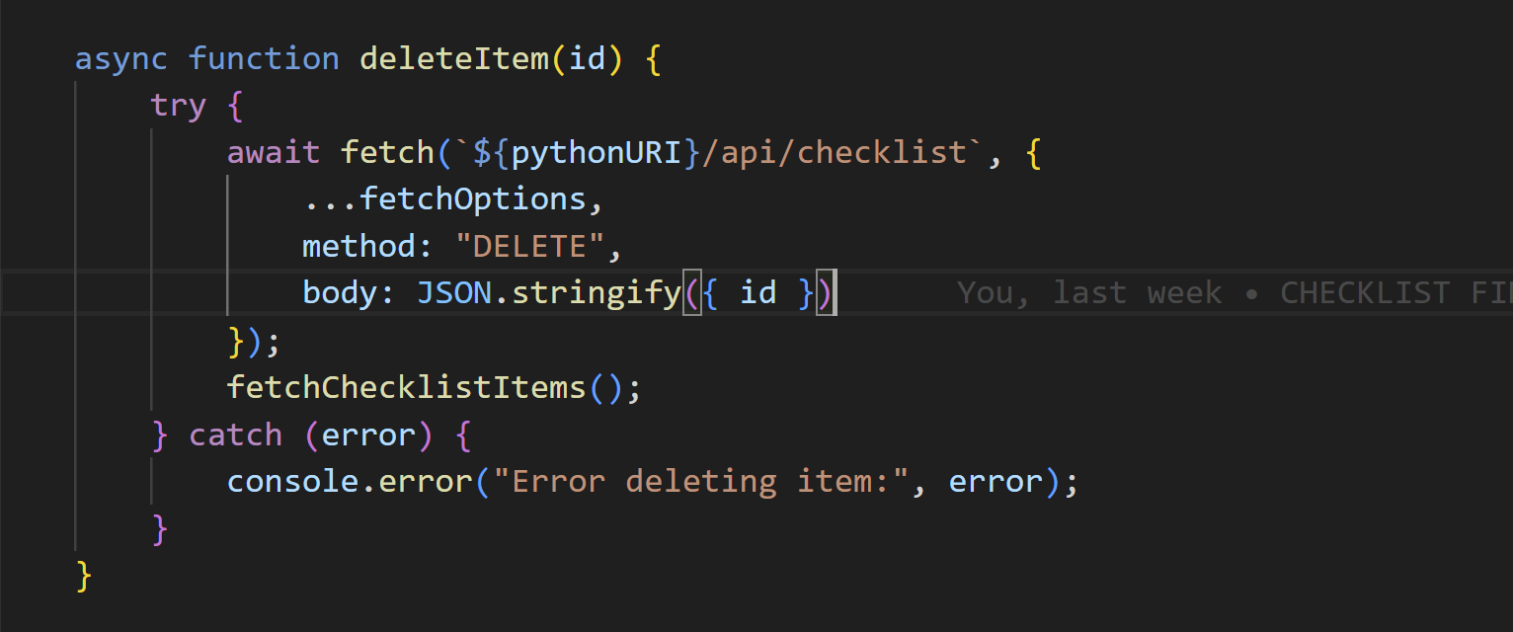Viewport: 1513px width, 632px height.
Task: Place cursor on the function keyword
Action: 264,59
